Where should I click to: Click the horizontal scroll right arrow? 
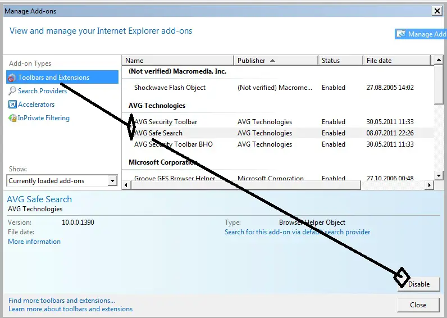point(430,185)
